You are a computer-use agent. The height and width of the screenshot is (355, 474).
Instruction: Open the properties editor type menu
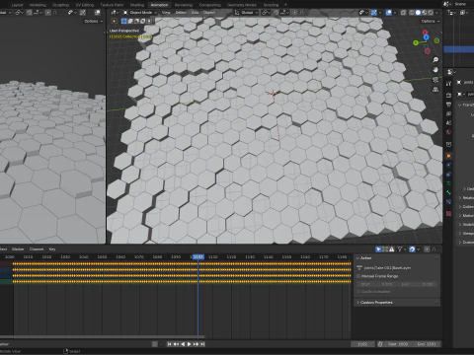tap(450, 72)
